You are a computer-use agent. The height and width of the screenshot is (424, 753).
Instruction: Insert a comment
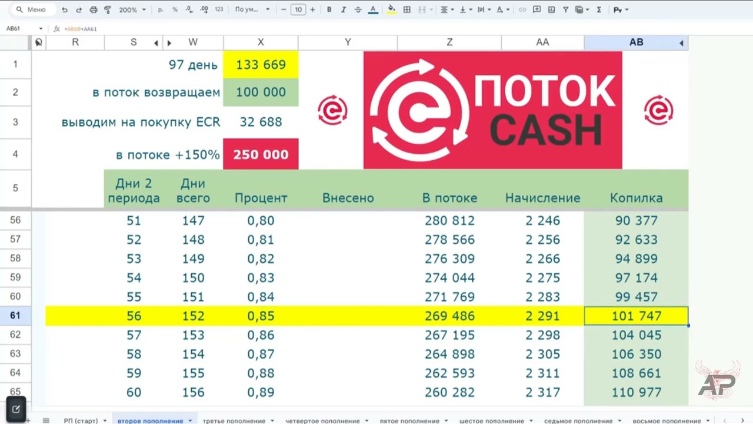click(537, 10)
